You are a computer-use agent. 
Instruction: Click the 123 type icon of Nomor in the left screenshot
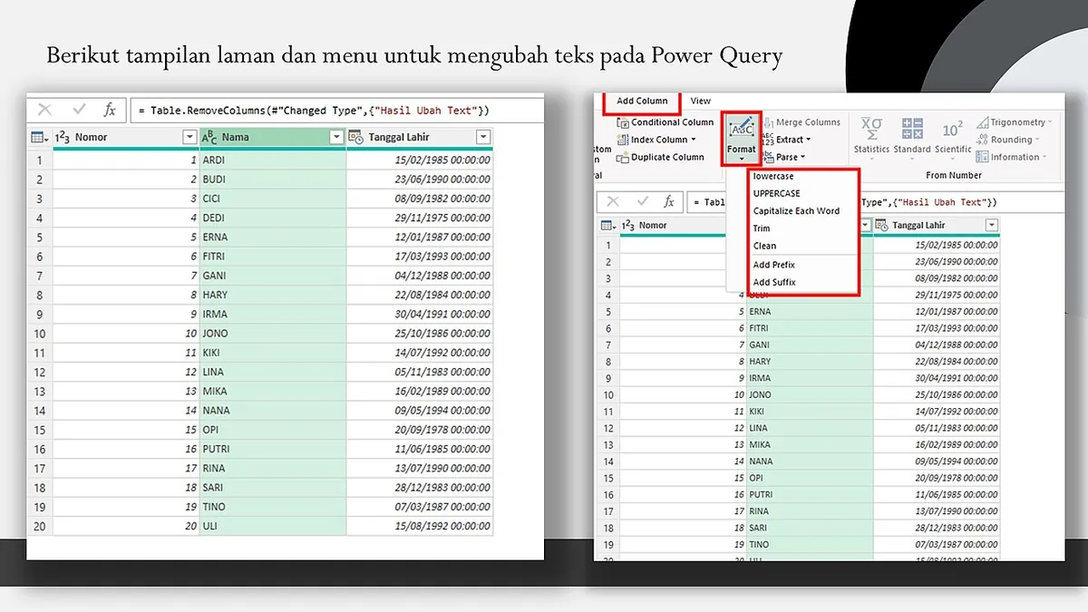63,137
